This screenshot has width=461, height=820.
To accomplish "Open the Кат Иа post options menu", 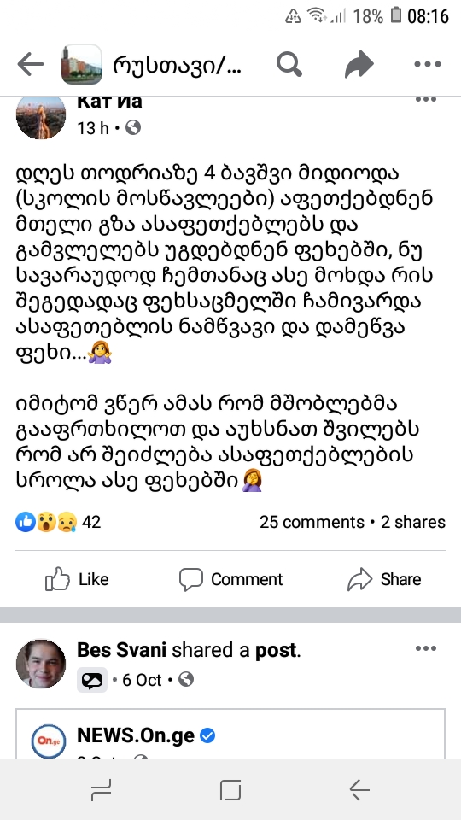I will pyautogui.click(x=426, y=99).
